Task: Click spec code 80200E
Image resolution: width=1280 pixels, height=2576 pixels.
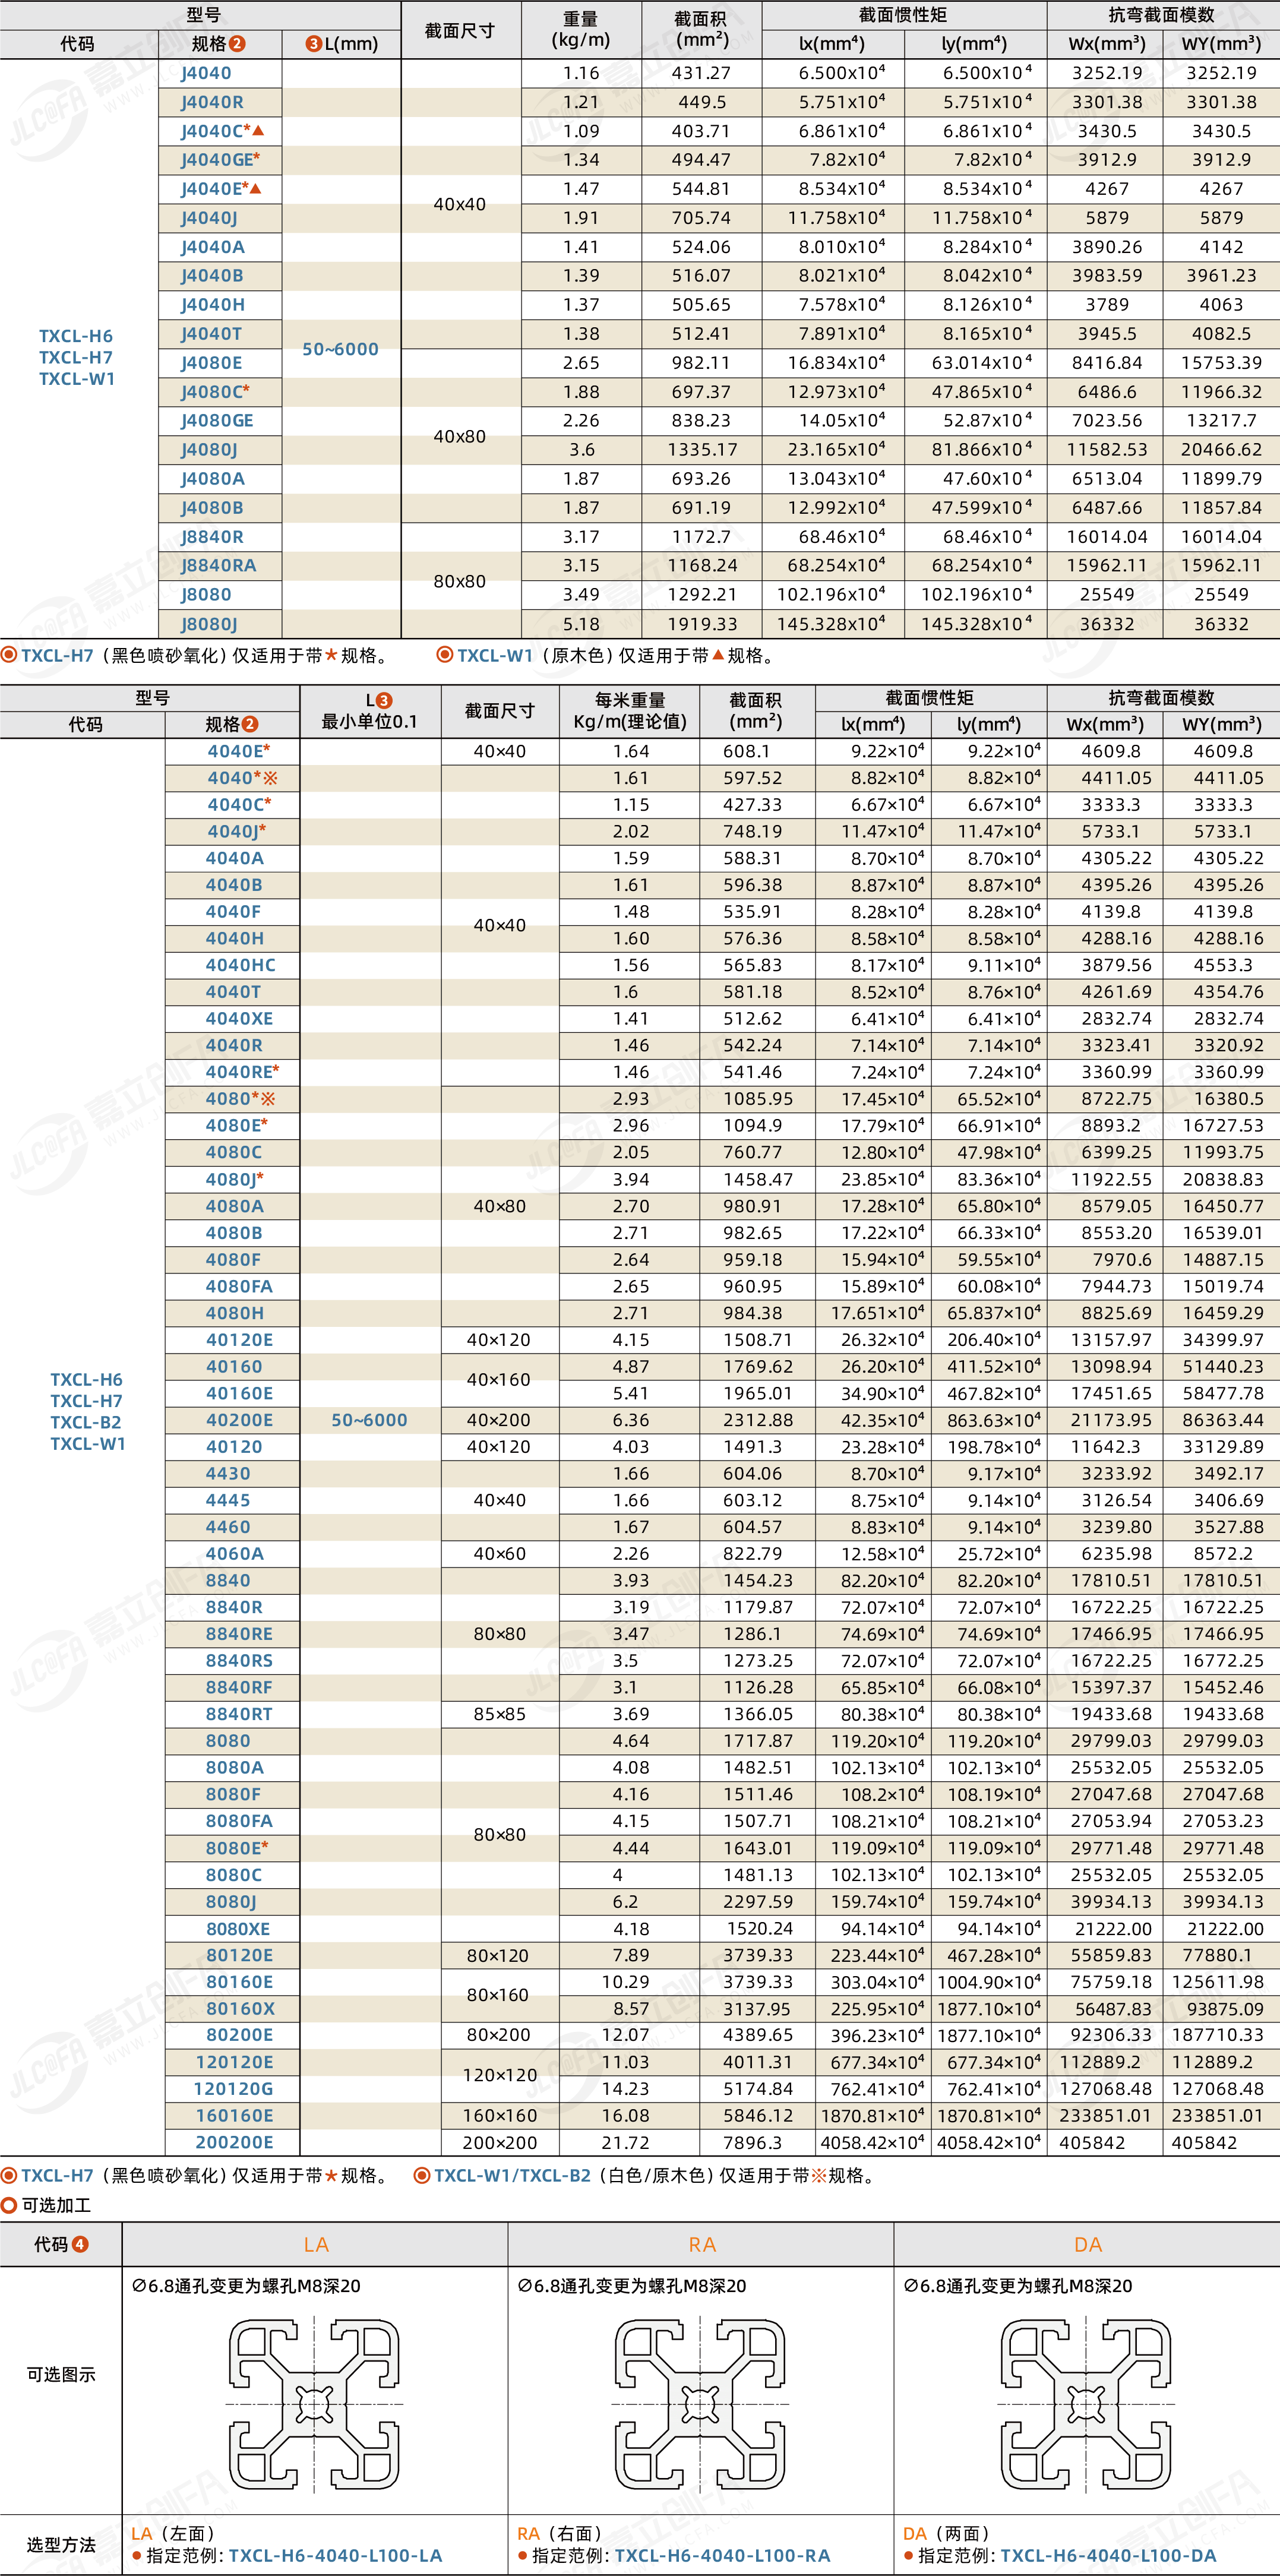Action: point(239,2035)
